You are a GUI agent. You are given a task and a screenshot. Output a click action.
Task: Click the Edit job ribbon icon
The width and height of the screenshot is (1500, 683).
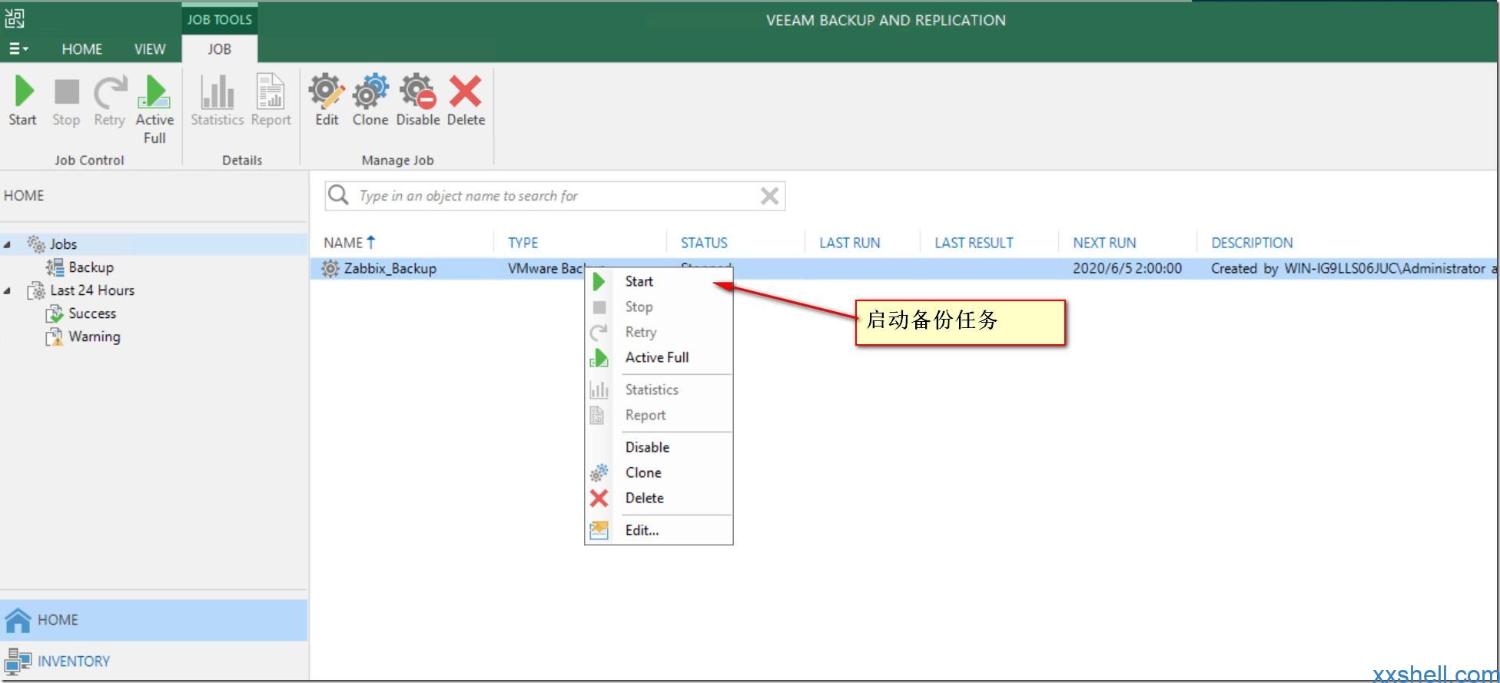coord(327,101)
